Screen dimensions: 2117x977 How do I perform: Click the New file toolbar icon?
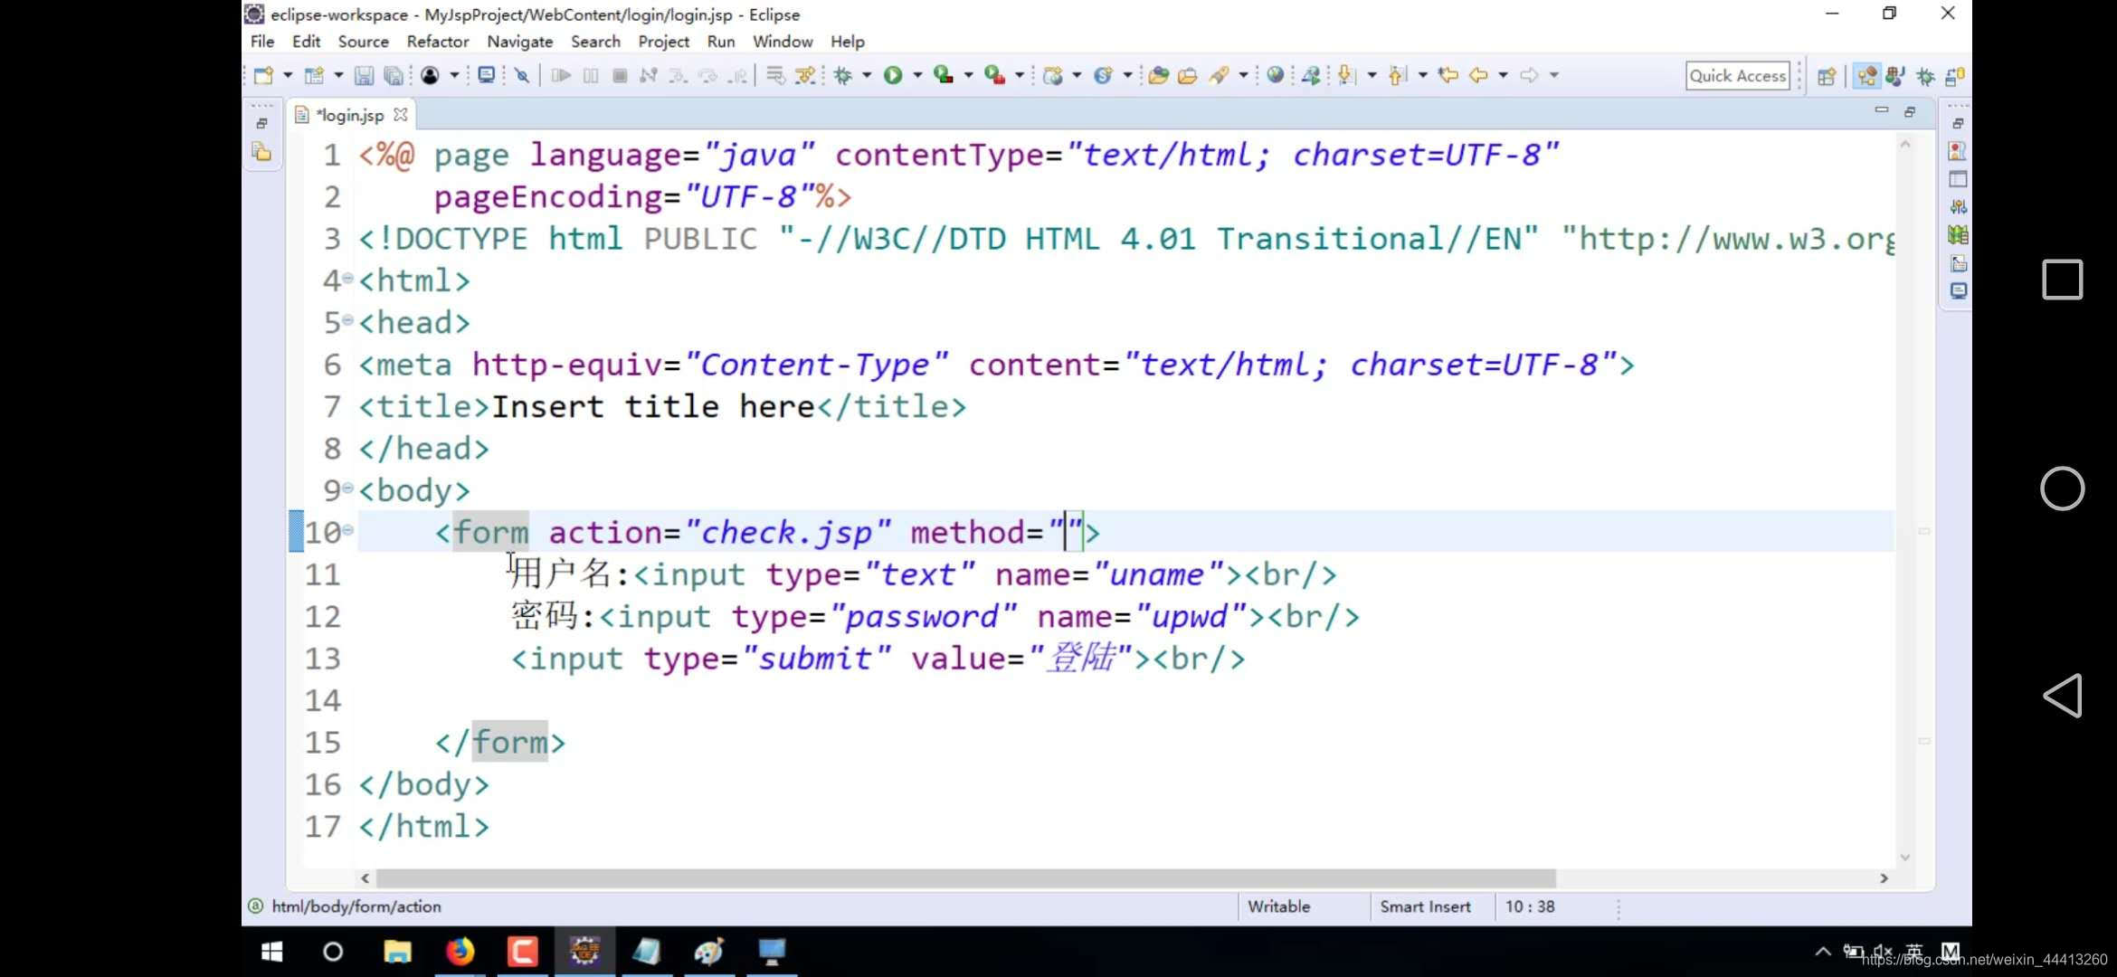(263, 76)
